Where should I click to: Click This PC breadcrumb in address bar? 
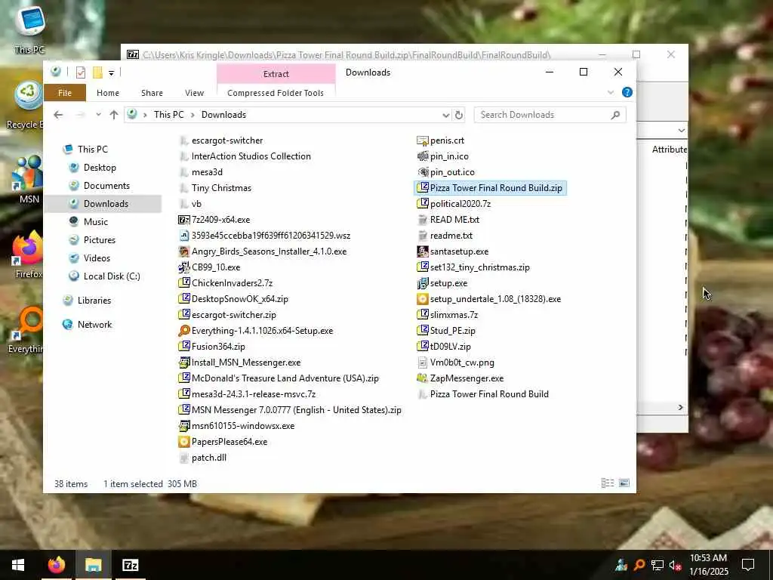coord(168,115)
